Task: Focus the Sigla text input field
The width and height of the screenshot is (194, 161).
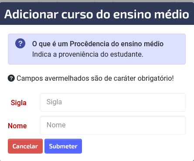Action: click(x=112, y=102)
